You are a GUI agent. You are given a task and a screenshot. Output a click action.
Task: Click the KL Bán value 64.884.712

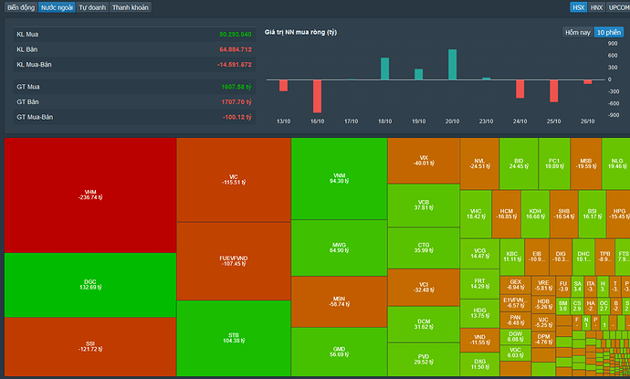coord(236,49)
